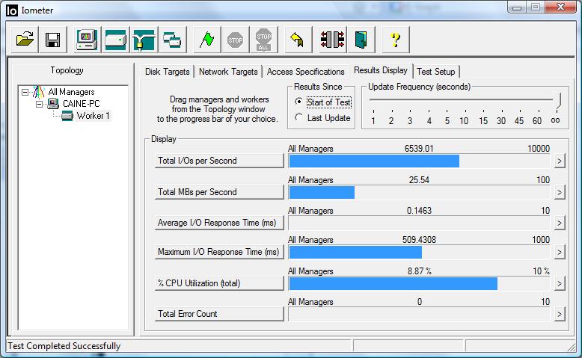Select CAINE-PC in topology tree
Image resolution: width=582 pixels, height=358 pixels.
click(81, 103)
